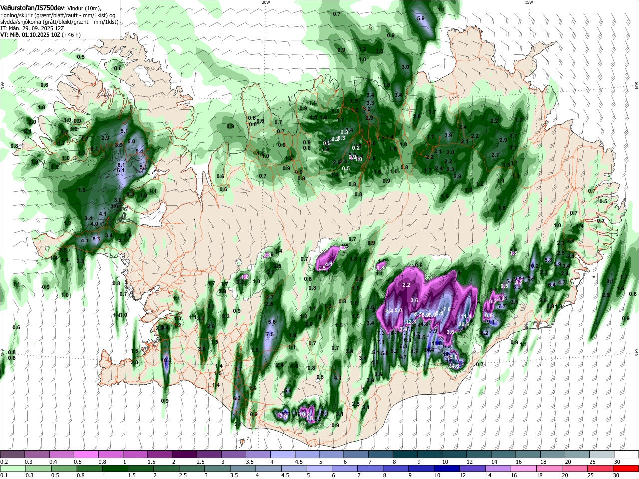
Task: Click the 6.3 value in the Westfjords
Action: coord(97,239)
